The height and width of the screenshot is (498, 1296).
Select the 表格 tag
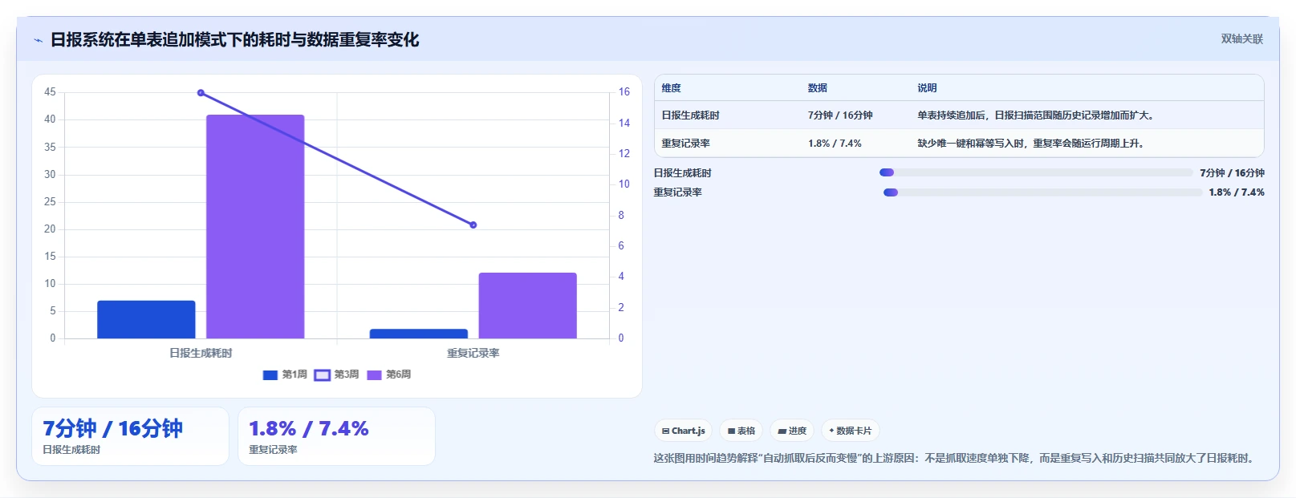click(x=741, y=431)
